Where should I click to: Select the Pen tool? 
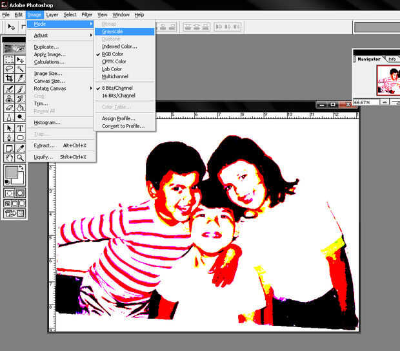coord(9,138)
